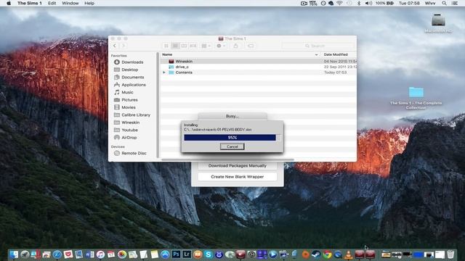This screenshot has width=465, height=261.
Task: Open the Edit menu
Action: tap(52, 3)
